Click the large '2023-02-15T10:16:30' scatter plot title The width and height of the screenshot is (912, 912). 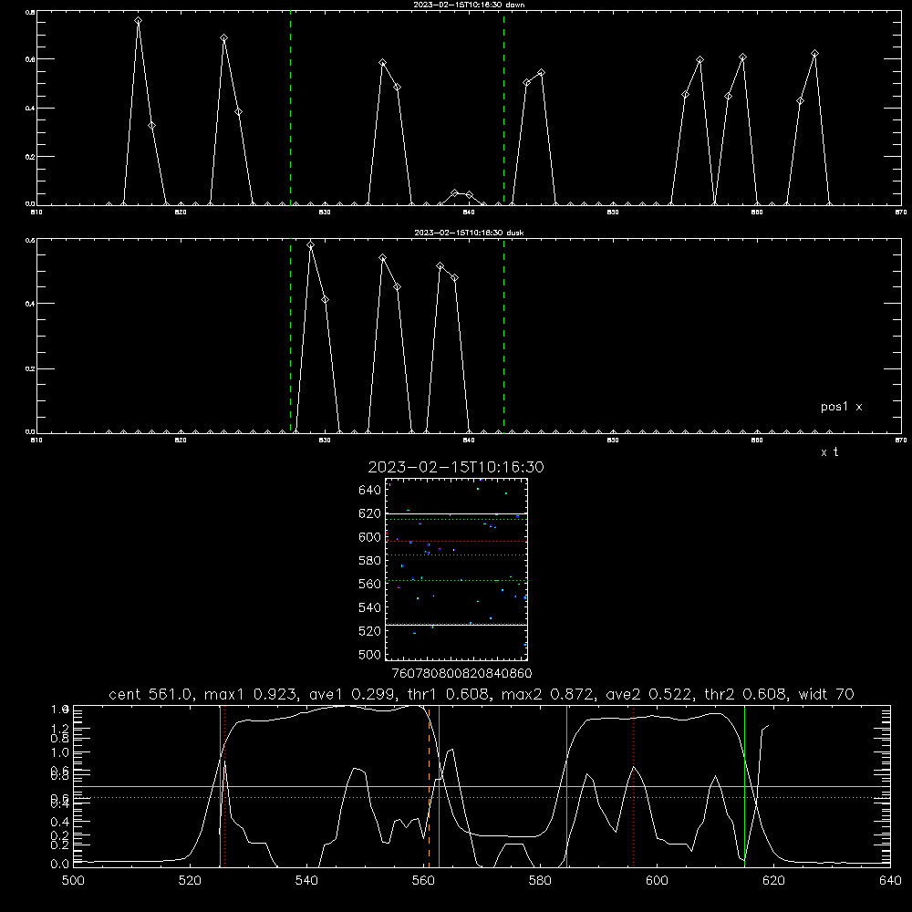pos(456,467)
